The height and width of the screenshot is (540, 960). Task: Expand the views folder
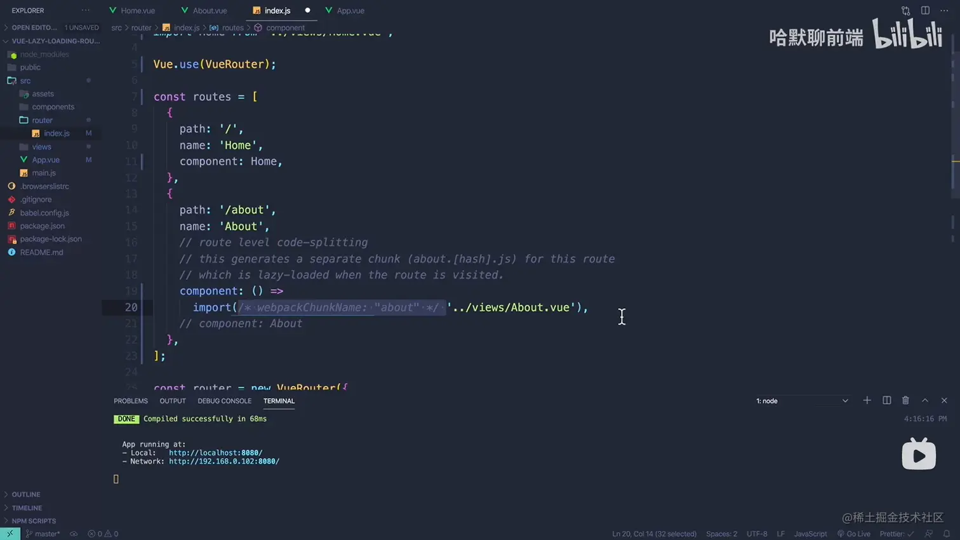(51, 147)
